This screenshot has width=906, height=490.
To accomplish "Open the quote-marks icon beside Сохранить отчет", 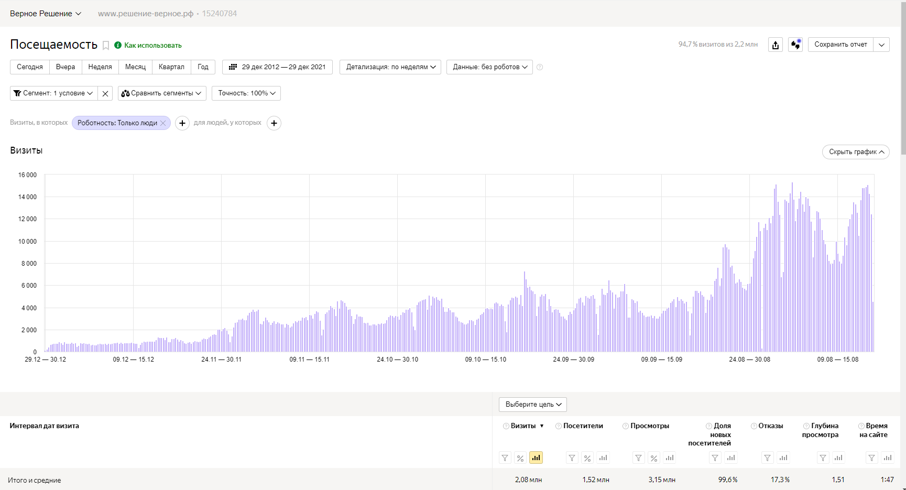I will tap(795, 45).
